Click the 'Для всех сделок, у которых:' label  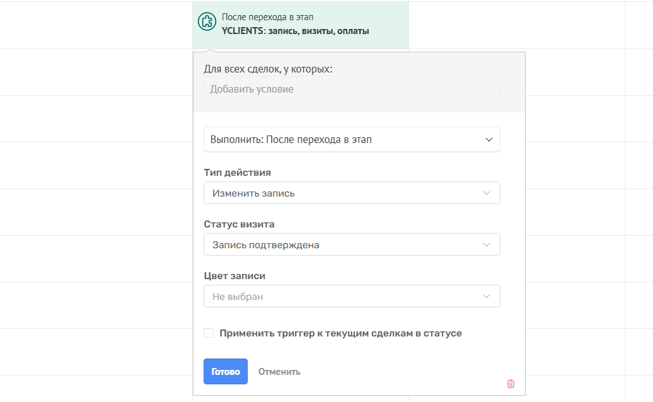pyautogui.click(x=268, y=69)
